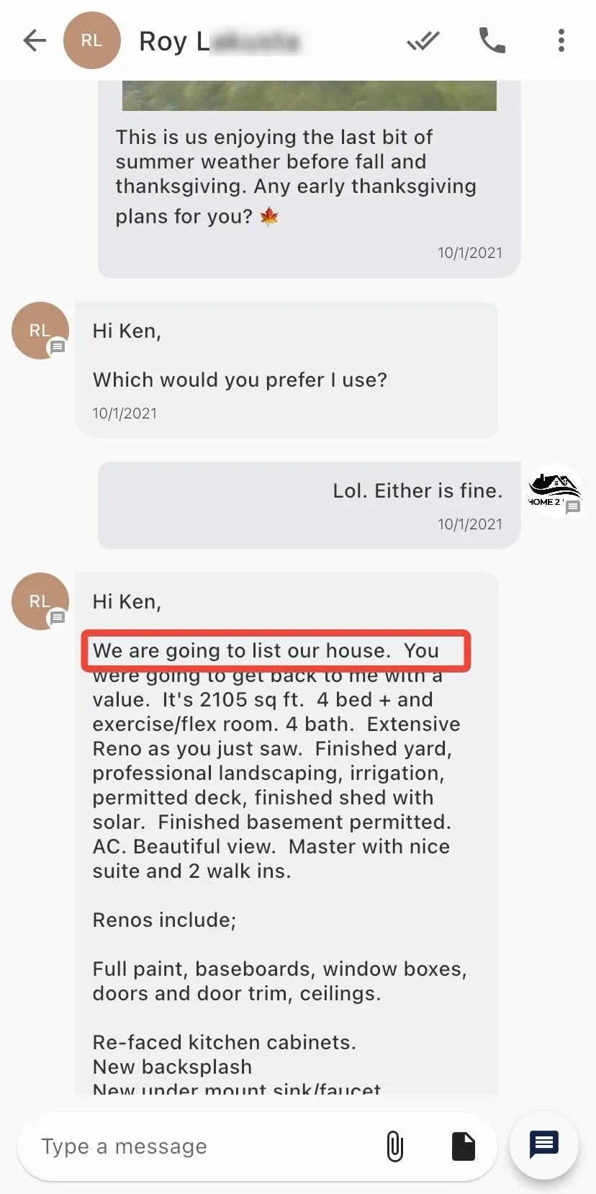Open the photo thumbnail above the thanksgiving message
Image resolution: width=596 pixels, height=1194 pixels.
(x=309, y=96)
